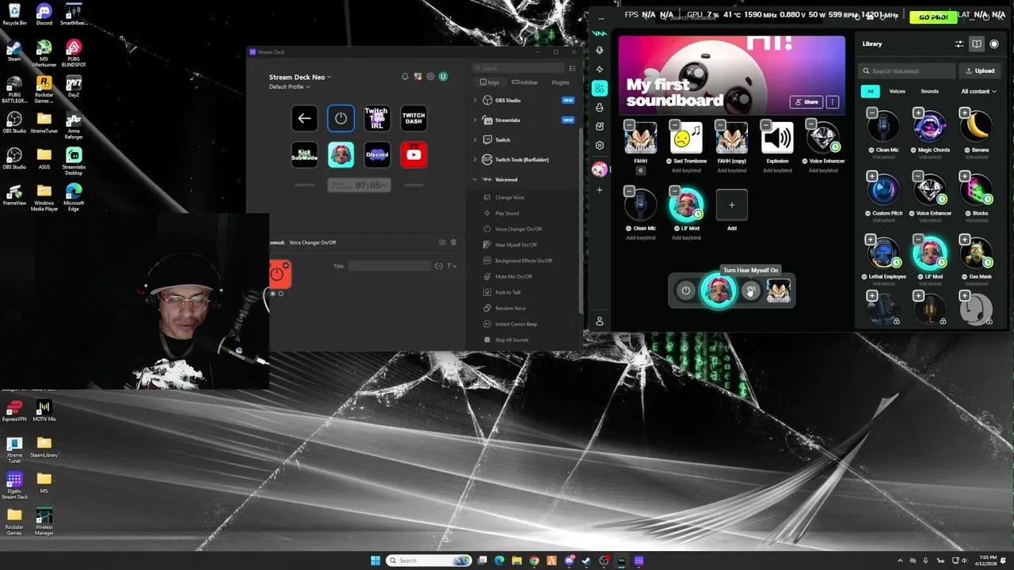Viewport: 1014px width, 570px height.
Task: Select the Discord key in Stream Deck
Action: tap(377, 155)
